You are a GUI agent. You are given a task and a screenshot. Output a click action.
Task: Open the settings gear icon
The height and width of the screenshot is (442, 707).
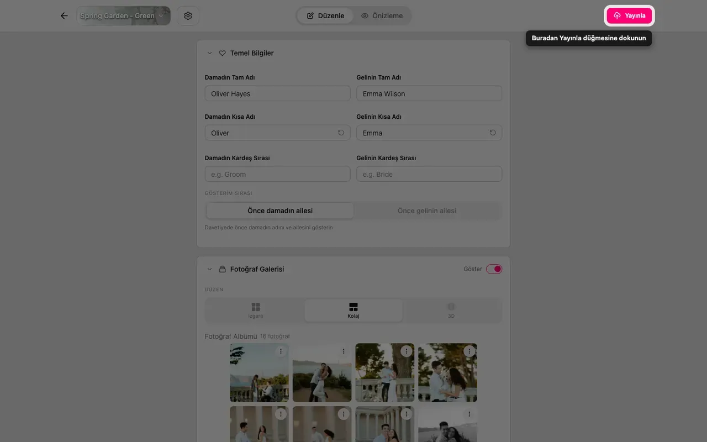coord(188,15)
